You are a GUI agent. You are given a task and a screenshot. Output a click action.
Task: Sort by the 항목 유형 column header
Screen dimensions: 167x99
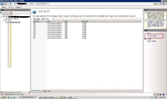coord(88,21)
